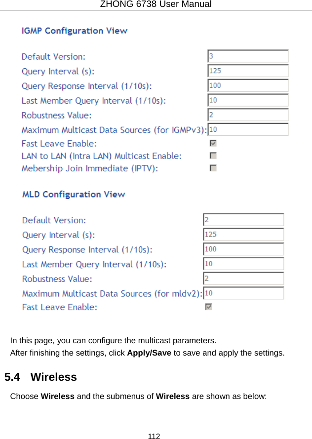The width and height of the screenshot is (312, 439).
Task: Enable LAN to LAN Multicast checkbox
Action: [213, 156]
